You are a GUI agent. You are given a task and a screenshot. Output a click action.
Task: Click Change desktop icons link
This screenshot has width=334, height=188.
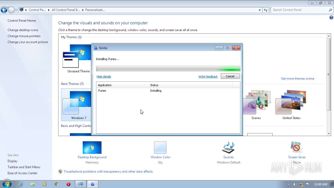[23, 30]
